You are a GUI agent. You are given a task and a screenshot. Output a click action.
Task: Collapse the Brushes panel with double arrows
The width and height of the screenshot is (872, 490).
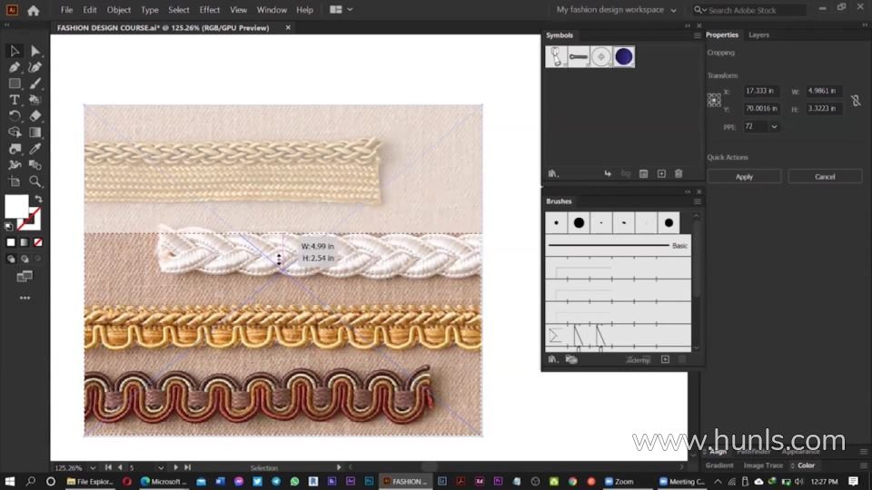coord(688,191)
